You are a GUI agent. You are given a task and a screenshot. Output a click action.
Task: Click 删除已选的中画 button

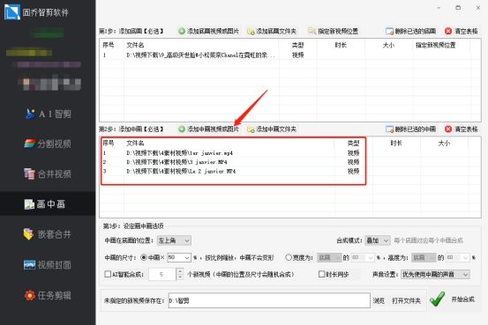pos(410,129)
